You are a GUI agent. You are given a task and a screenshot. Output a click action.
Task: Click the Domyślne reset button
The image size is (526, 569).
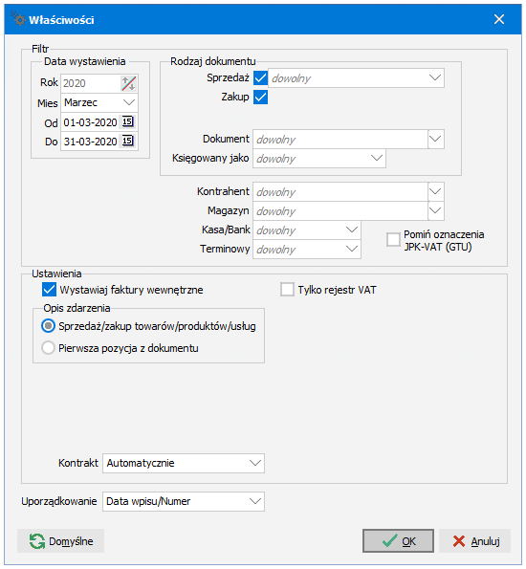60,541
